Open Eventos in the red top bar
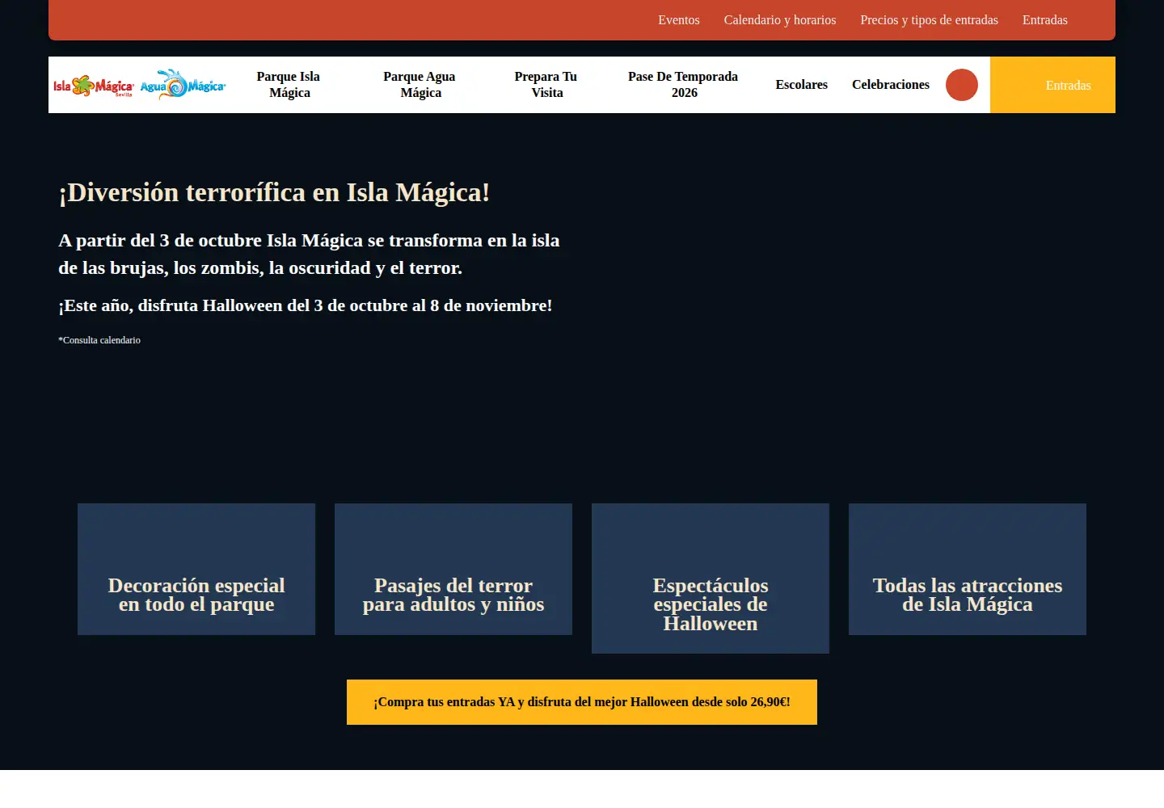This screenshot has height=808, width=1164. pos(679,20)
